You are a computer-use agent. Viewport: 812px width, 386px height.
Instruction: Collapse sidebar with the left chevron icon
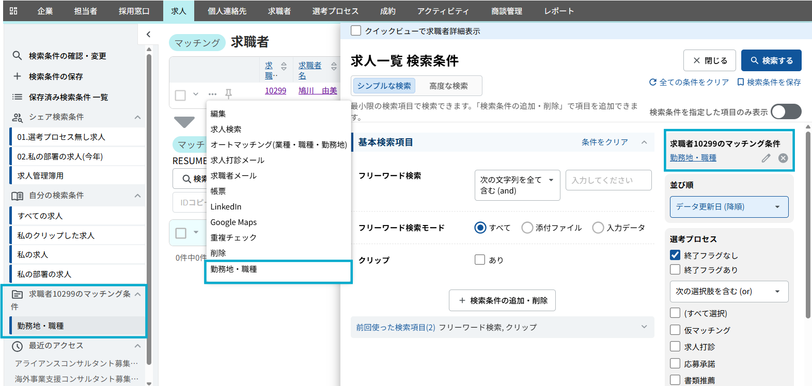pos(148,34)
